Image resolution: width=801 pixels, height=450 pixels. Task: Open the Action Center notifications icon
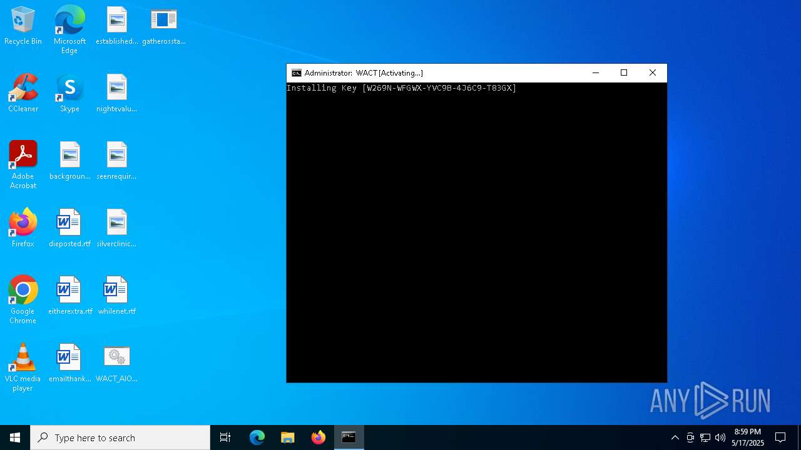tap(780, 437)
